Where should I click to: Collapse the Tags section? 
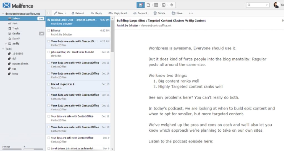point(3,49)
